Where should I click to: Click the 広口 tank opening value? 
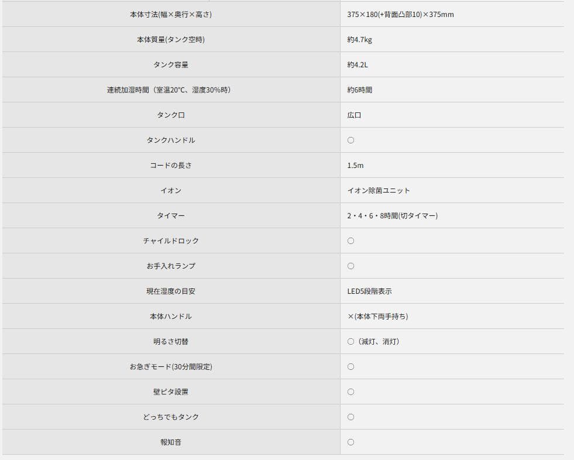click(354, 115)
